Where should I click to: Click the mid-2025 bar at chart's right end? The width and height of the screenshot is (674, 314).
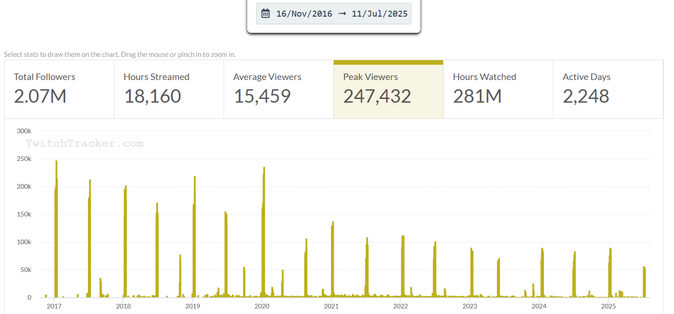tap(644, 282)
